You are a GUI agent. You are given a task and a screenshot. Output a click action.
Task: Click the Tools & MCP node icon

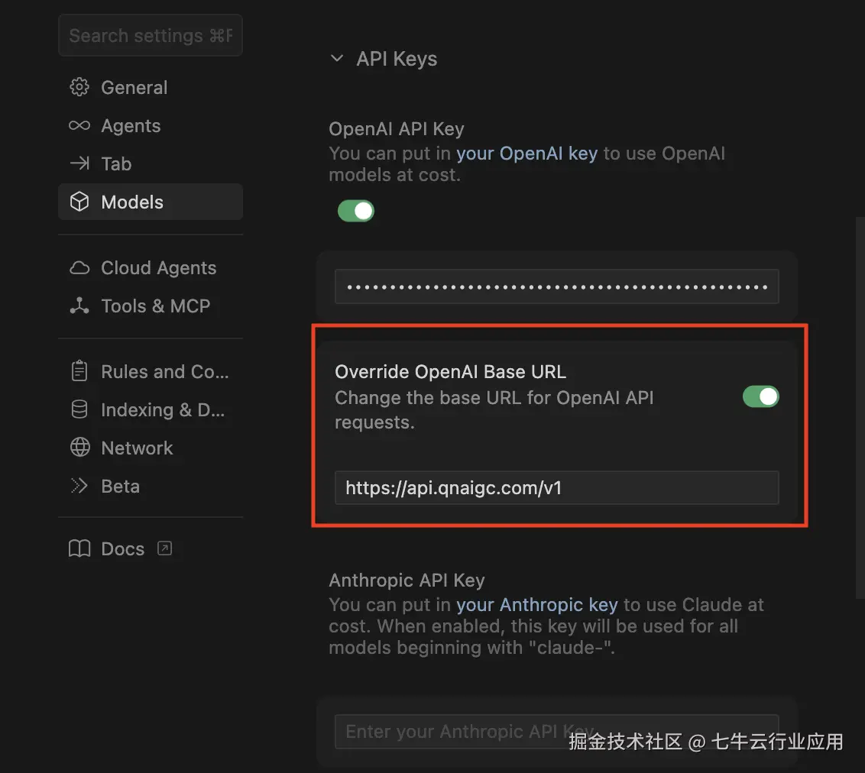79,306
